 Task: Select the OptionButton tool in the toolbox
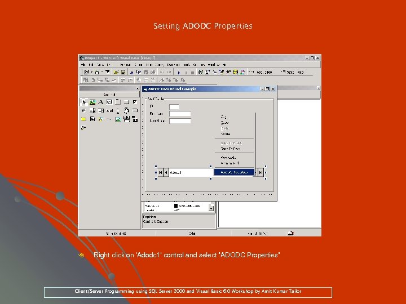pyautogui.click(x=83, y=111)
